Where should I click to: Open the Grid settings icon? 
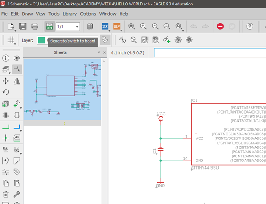click(11, 40)
